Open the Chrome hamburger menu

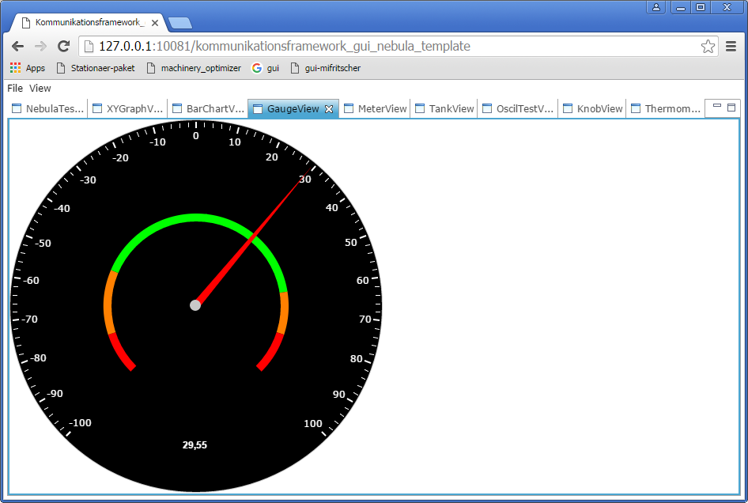pos(731,47)
